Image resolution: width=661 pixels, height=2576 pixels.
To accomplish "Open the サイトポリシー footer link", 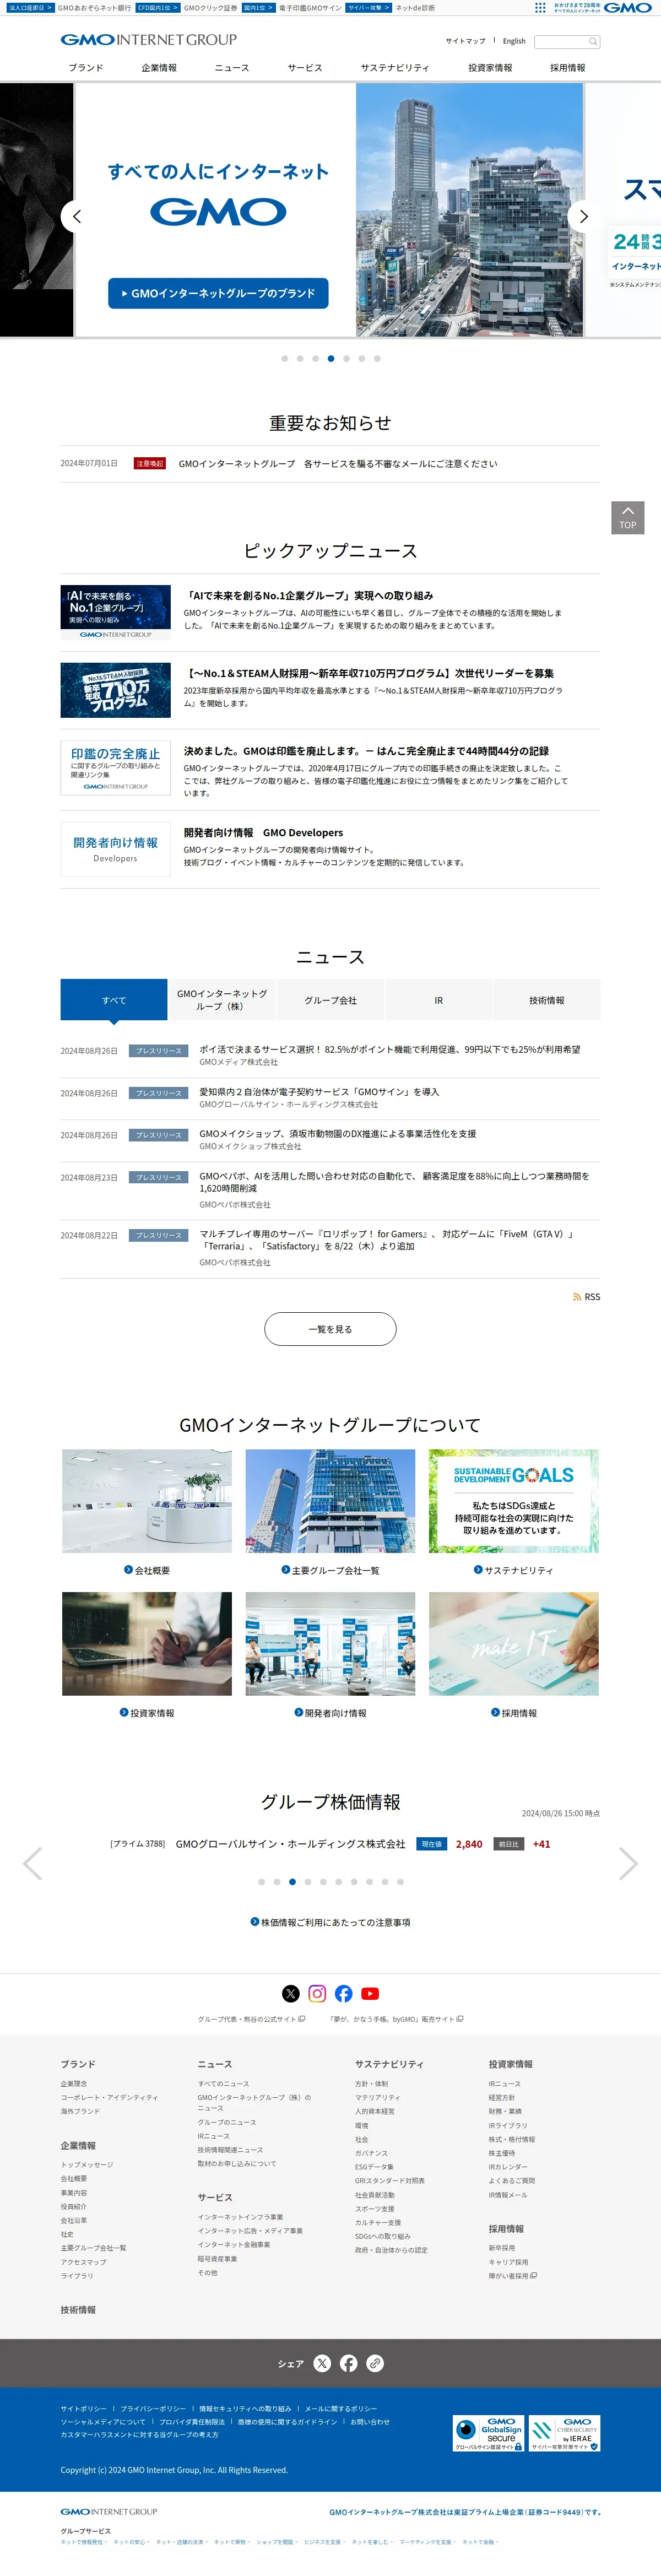I will pyautogui.click(x=83, y=2408).
